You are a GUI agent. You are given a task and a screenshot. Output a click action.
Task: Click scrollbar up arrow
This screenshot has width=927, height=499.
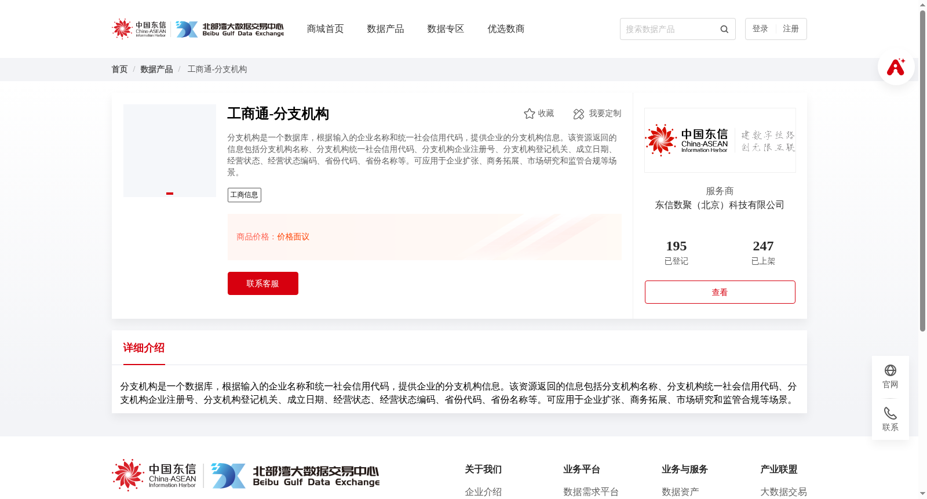click(x=922, y=5)
